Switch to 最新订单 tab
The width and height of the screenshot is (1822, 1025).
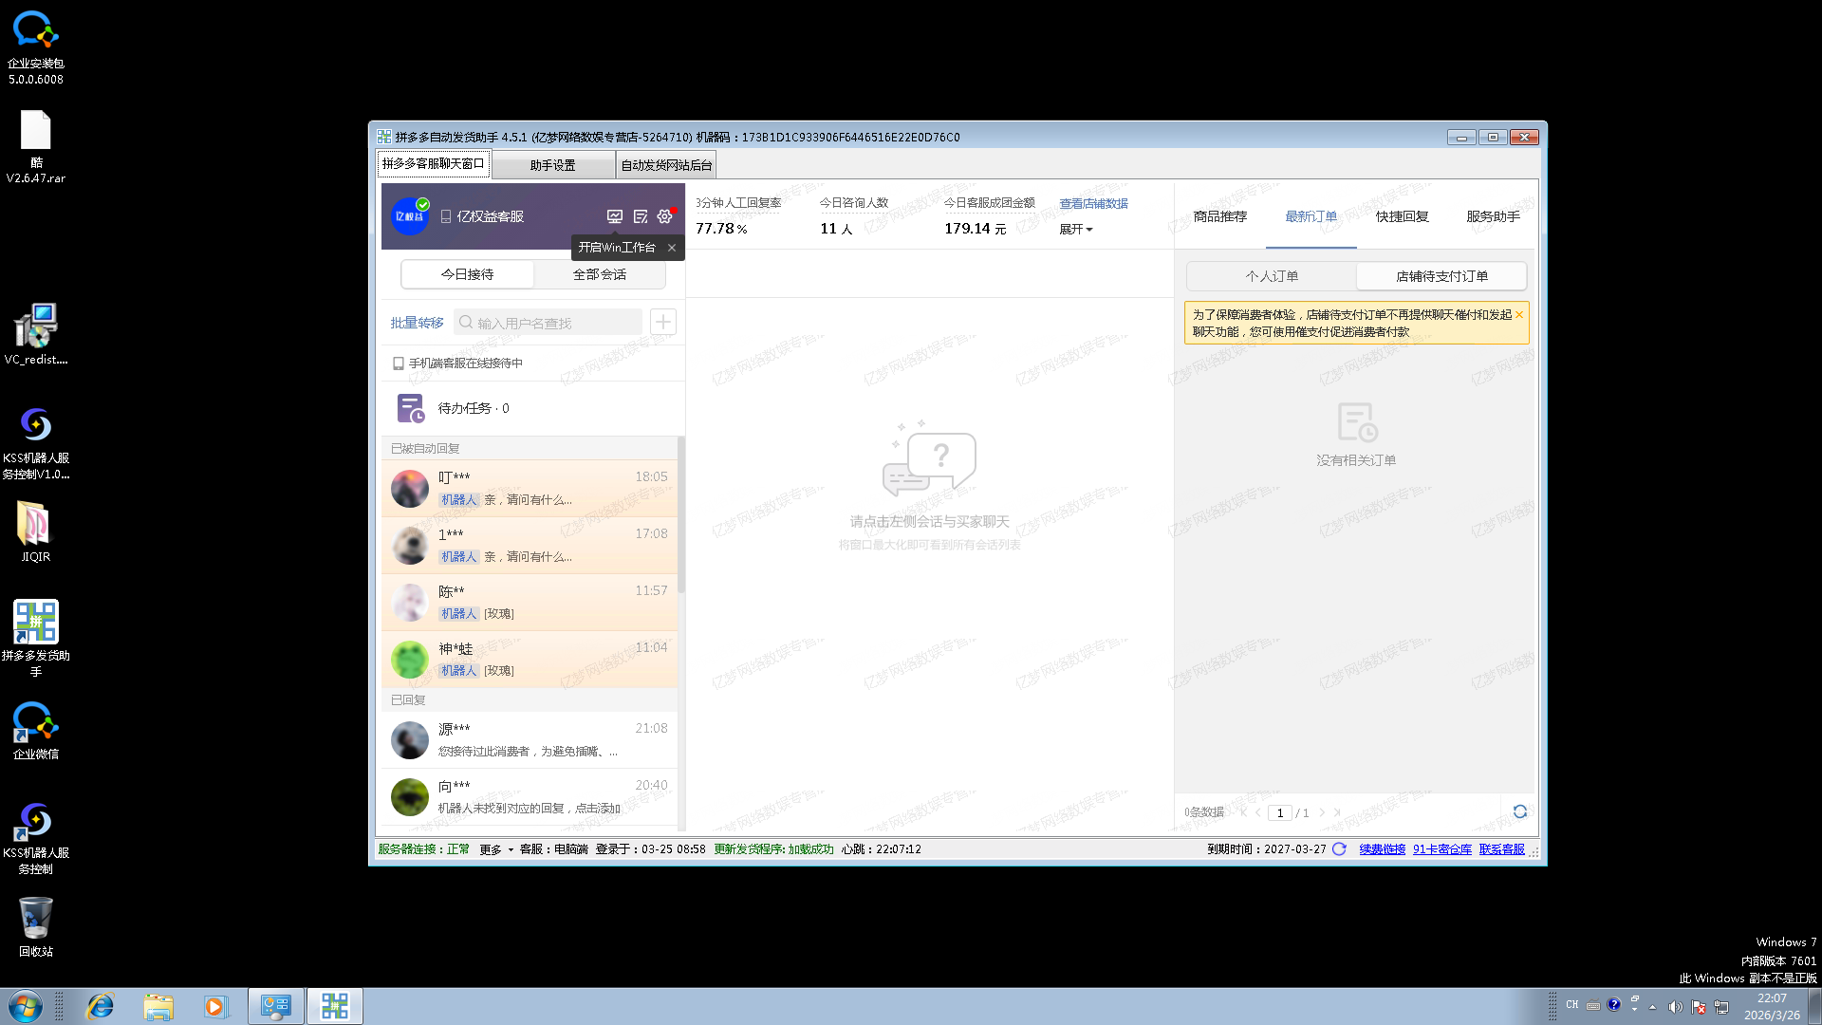coord(1311,216)
